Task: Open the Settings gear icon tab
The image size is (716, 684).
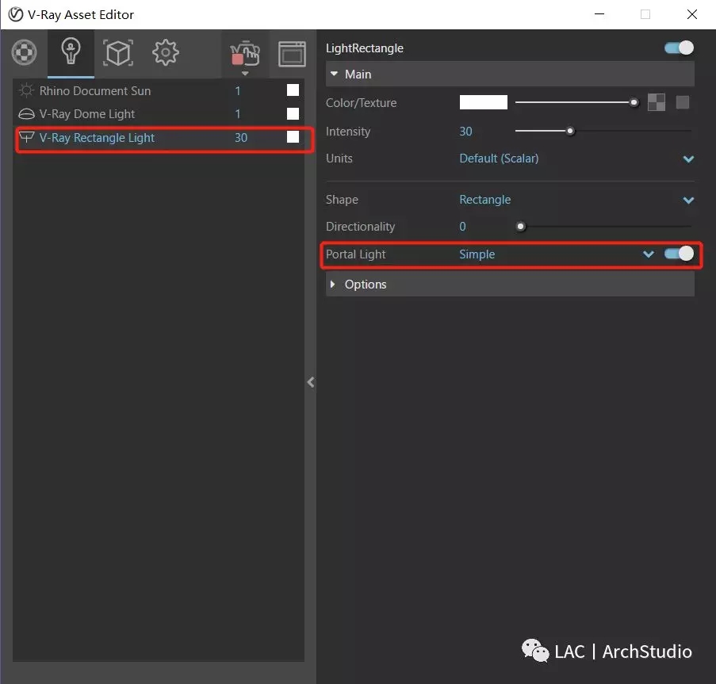Action: pos(165,53)
